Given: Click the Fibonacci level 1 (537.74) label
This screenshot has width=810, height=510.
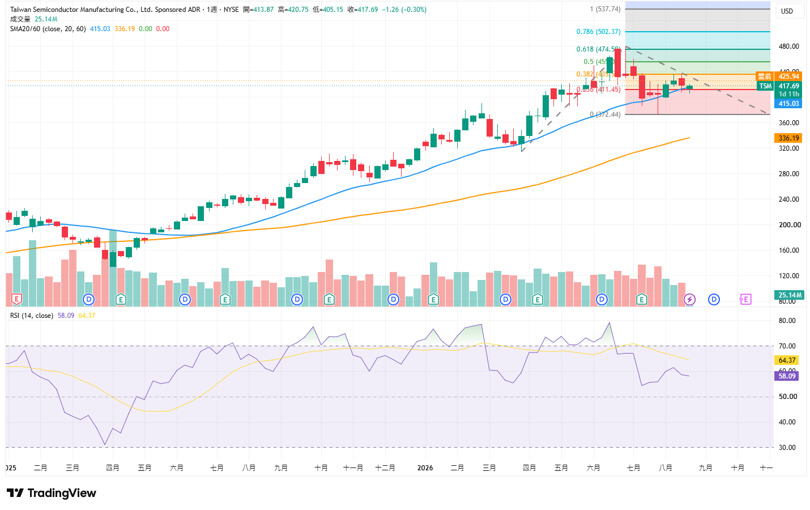Looking at the screenshot, I should tap(605, 9).
